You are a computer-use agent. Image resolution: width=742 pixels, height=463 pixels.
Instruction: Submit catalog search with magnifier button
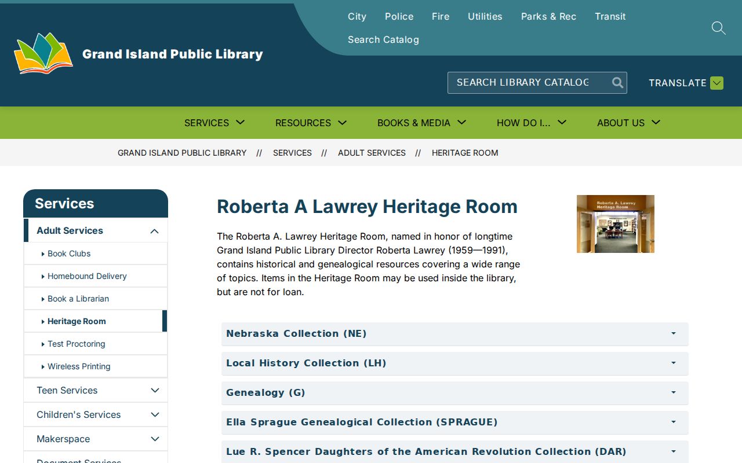(x=617, y=83)
